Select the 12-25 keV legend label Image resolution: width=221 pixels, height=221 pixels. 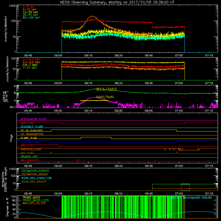pos(30,12)
